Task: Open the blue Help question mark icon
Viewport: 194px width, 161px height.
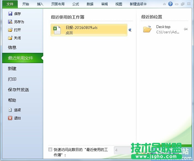Action: pos(170,4)
